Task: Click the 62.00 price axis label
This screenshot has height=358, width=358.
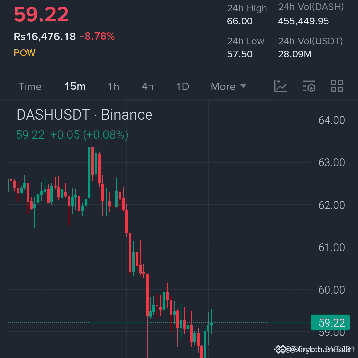Action: point(331,205)
